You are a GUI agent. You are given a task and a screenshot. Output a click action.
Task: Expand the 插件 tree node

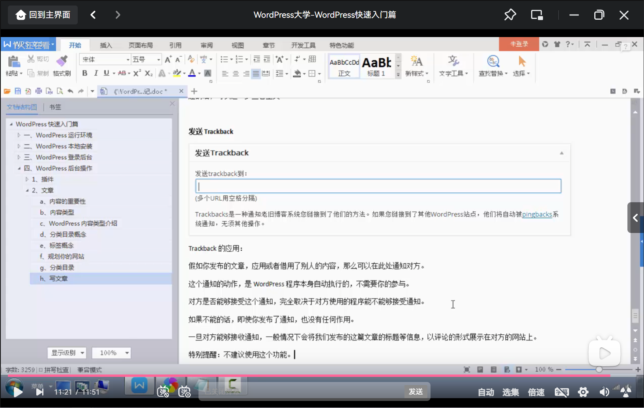pyautogui.click(x=27, y=179)
